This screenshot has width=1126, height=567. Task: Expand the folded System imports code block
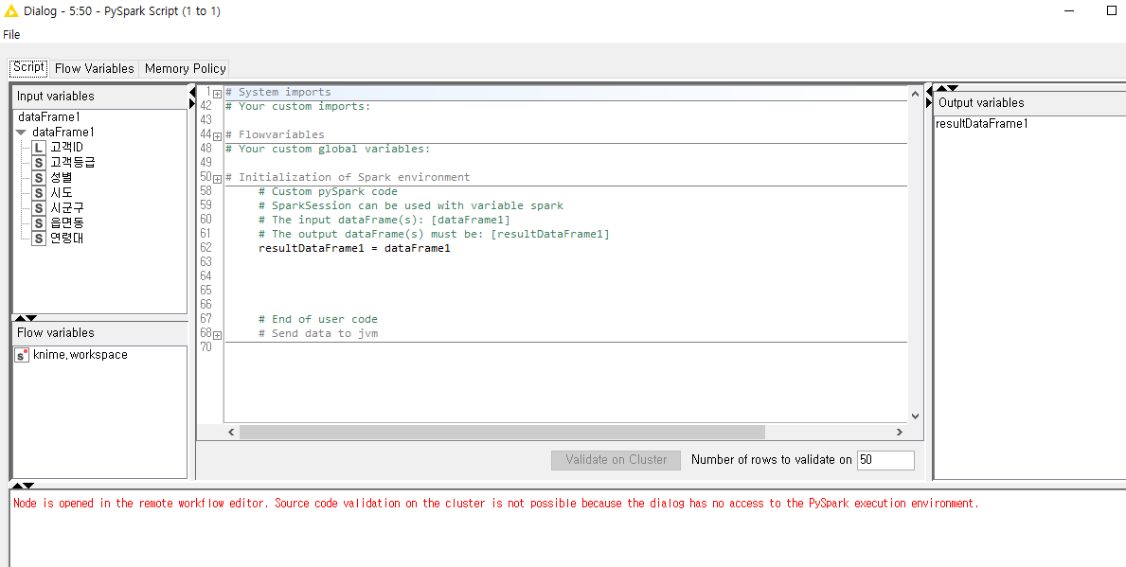217,93
